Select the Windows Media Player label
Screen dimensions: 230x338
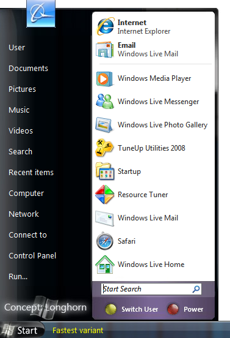[154, 78]
